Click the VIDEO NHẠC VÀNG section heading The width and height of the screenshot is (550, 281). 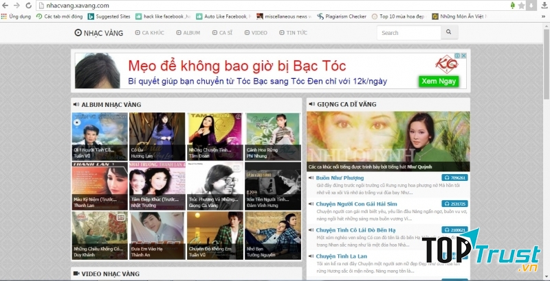point(111,273)
